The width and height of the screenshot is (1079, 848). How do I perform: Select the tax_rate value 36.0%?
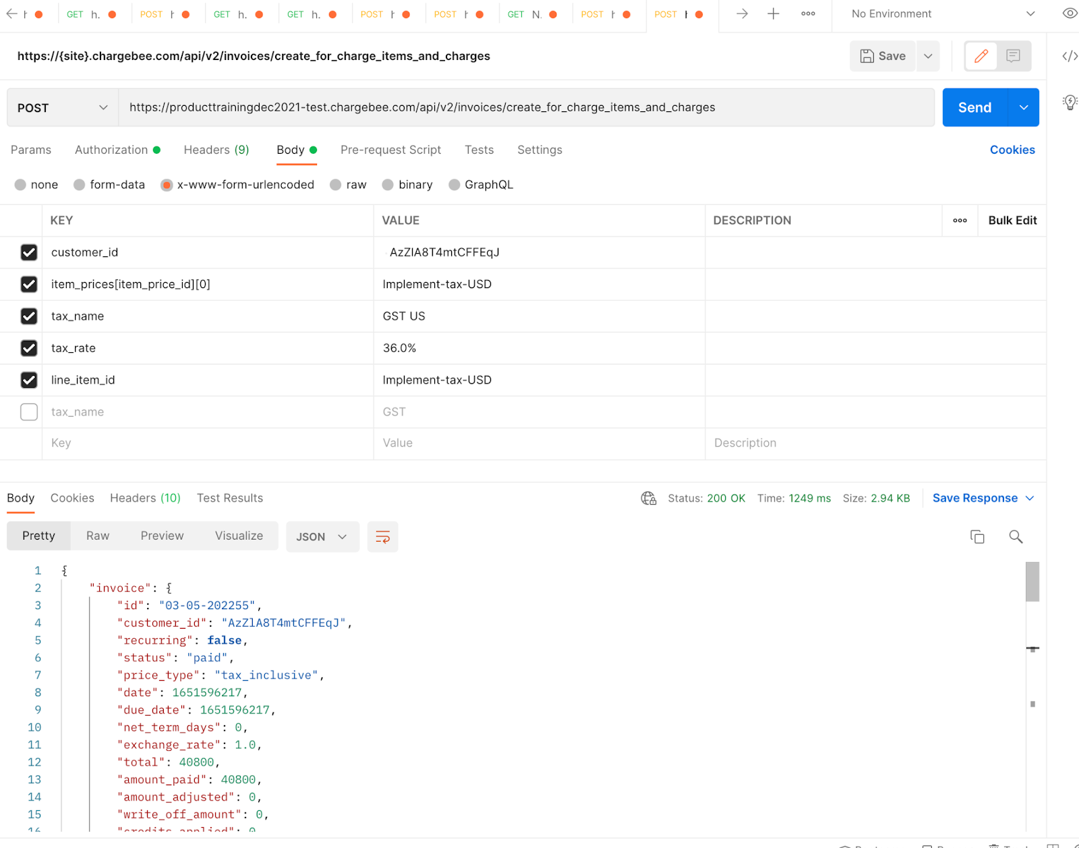(x=399, y=348)
